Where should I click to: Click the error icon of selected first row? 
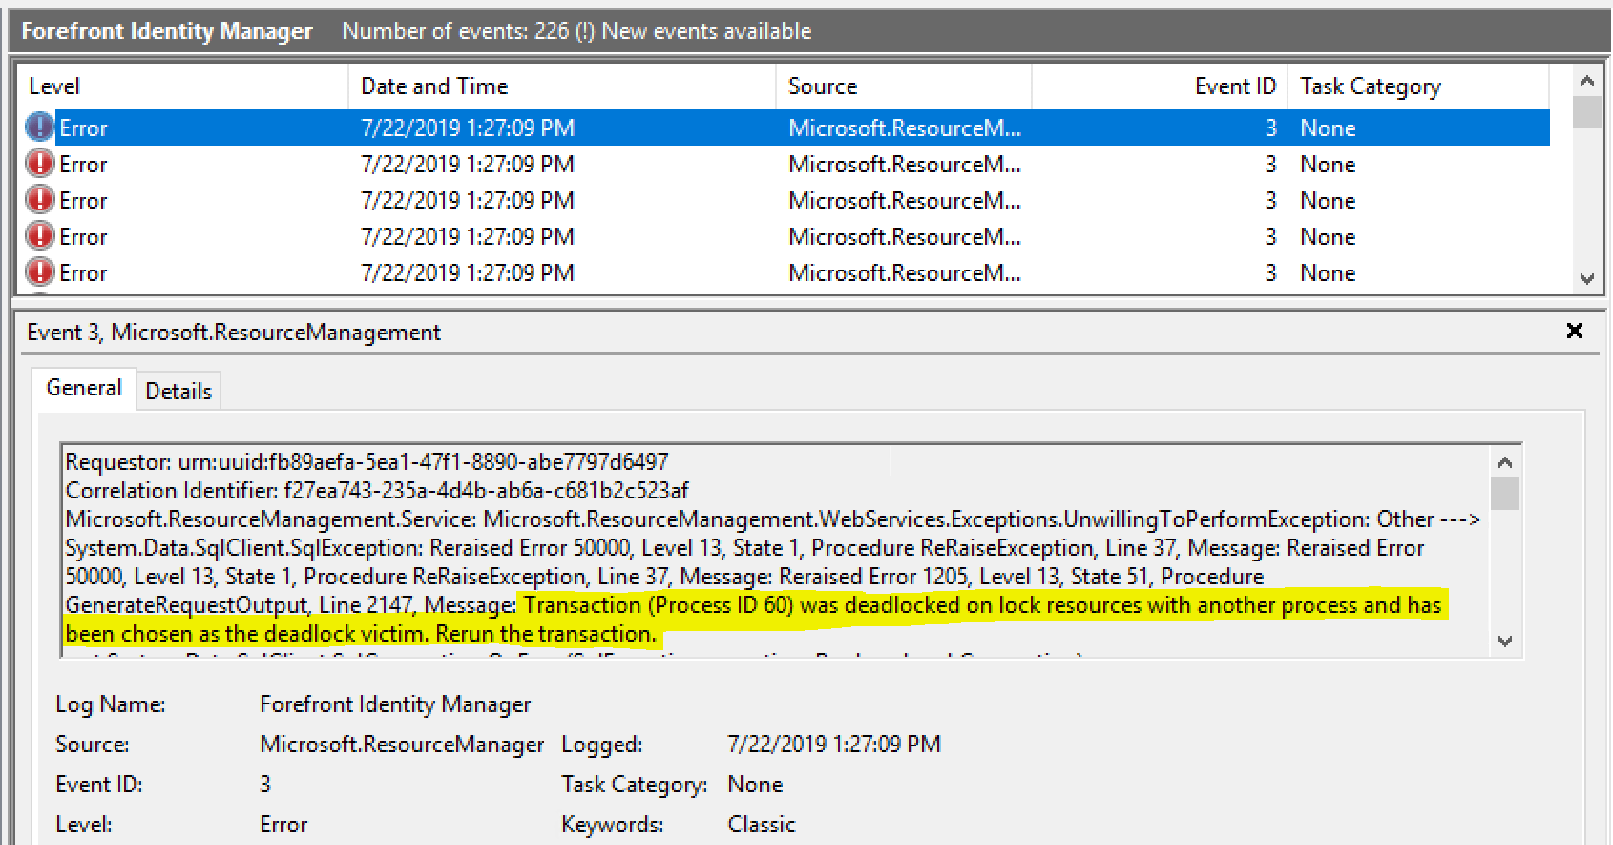click(x=39, y=127)
